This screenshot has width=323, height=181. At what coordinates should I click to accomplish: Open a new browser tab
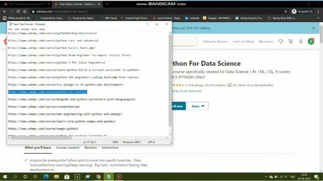coord(107,4)
